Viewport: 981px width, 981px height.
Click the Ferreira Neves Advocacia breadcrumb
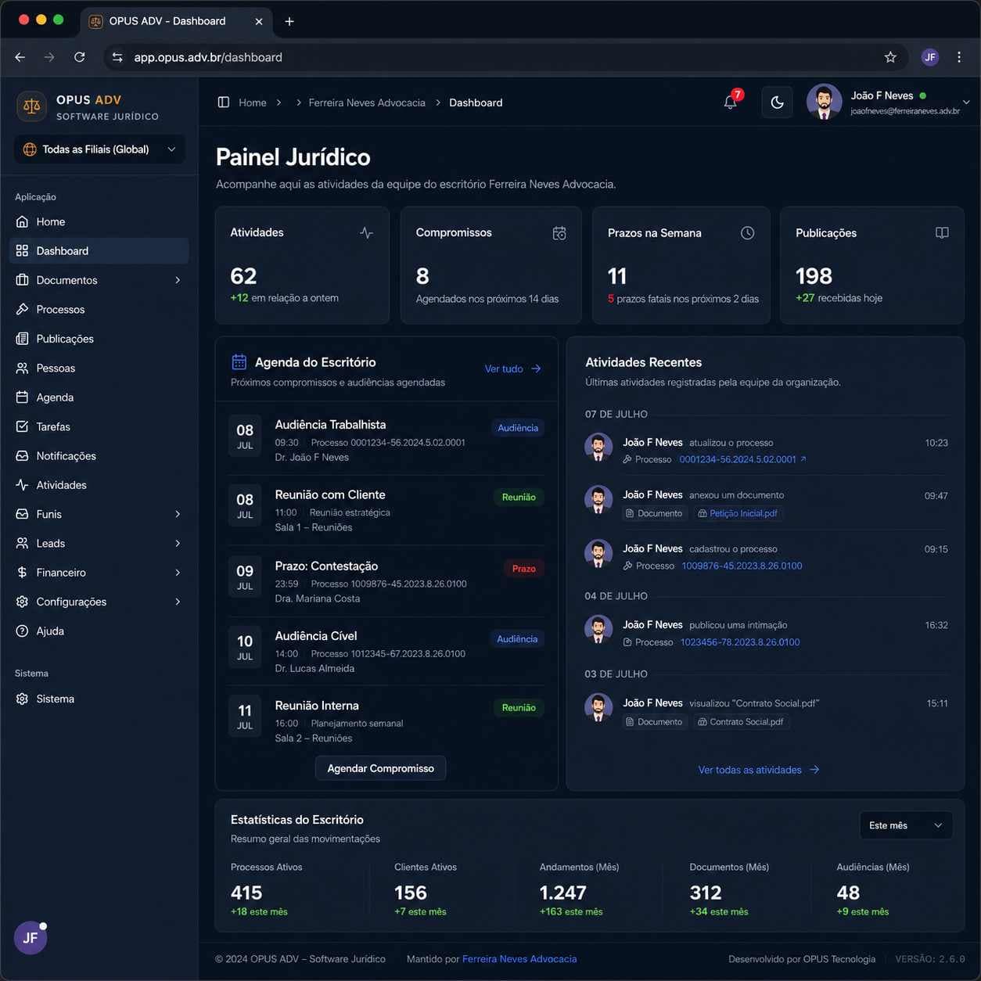[367, 102]
